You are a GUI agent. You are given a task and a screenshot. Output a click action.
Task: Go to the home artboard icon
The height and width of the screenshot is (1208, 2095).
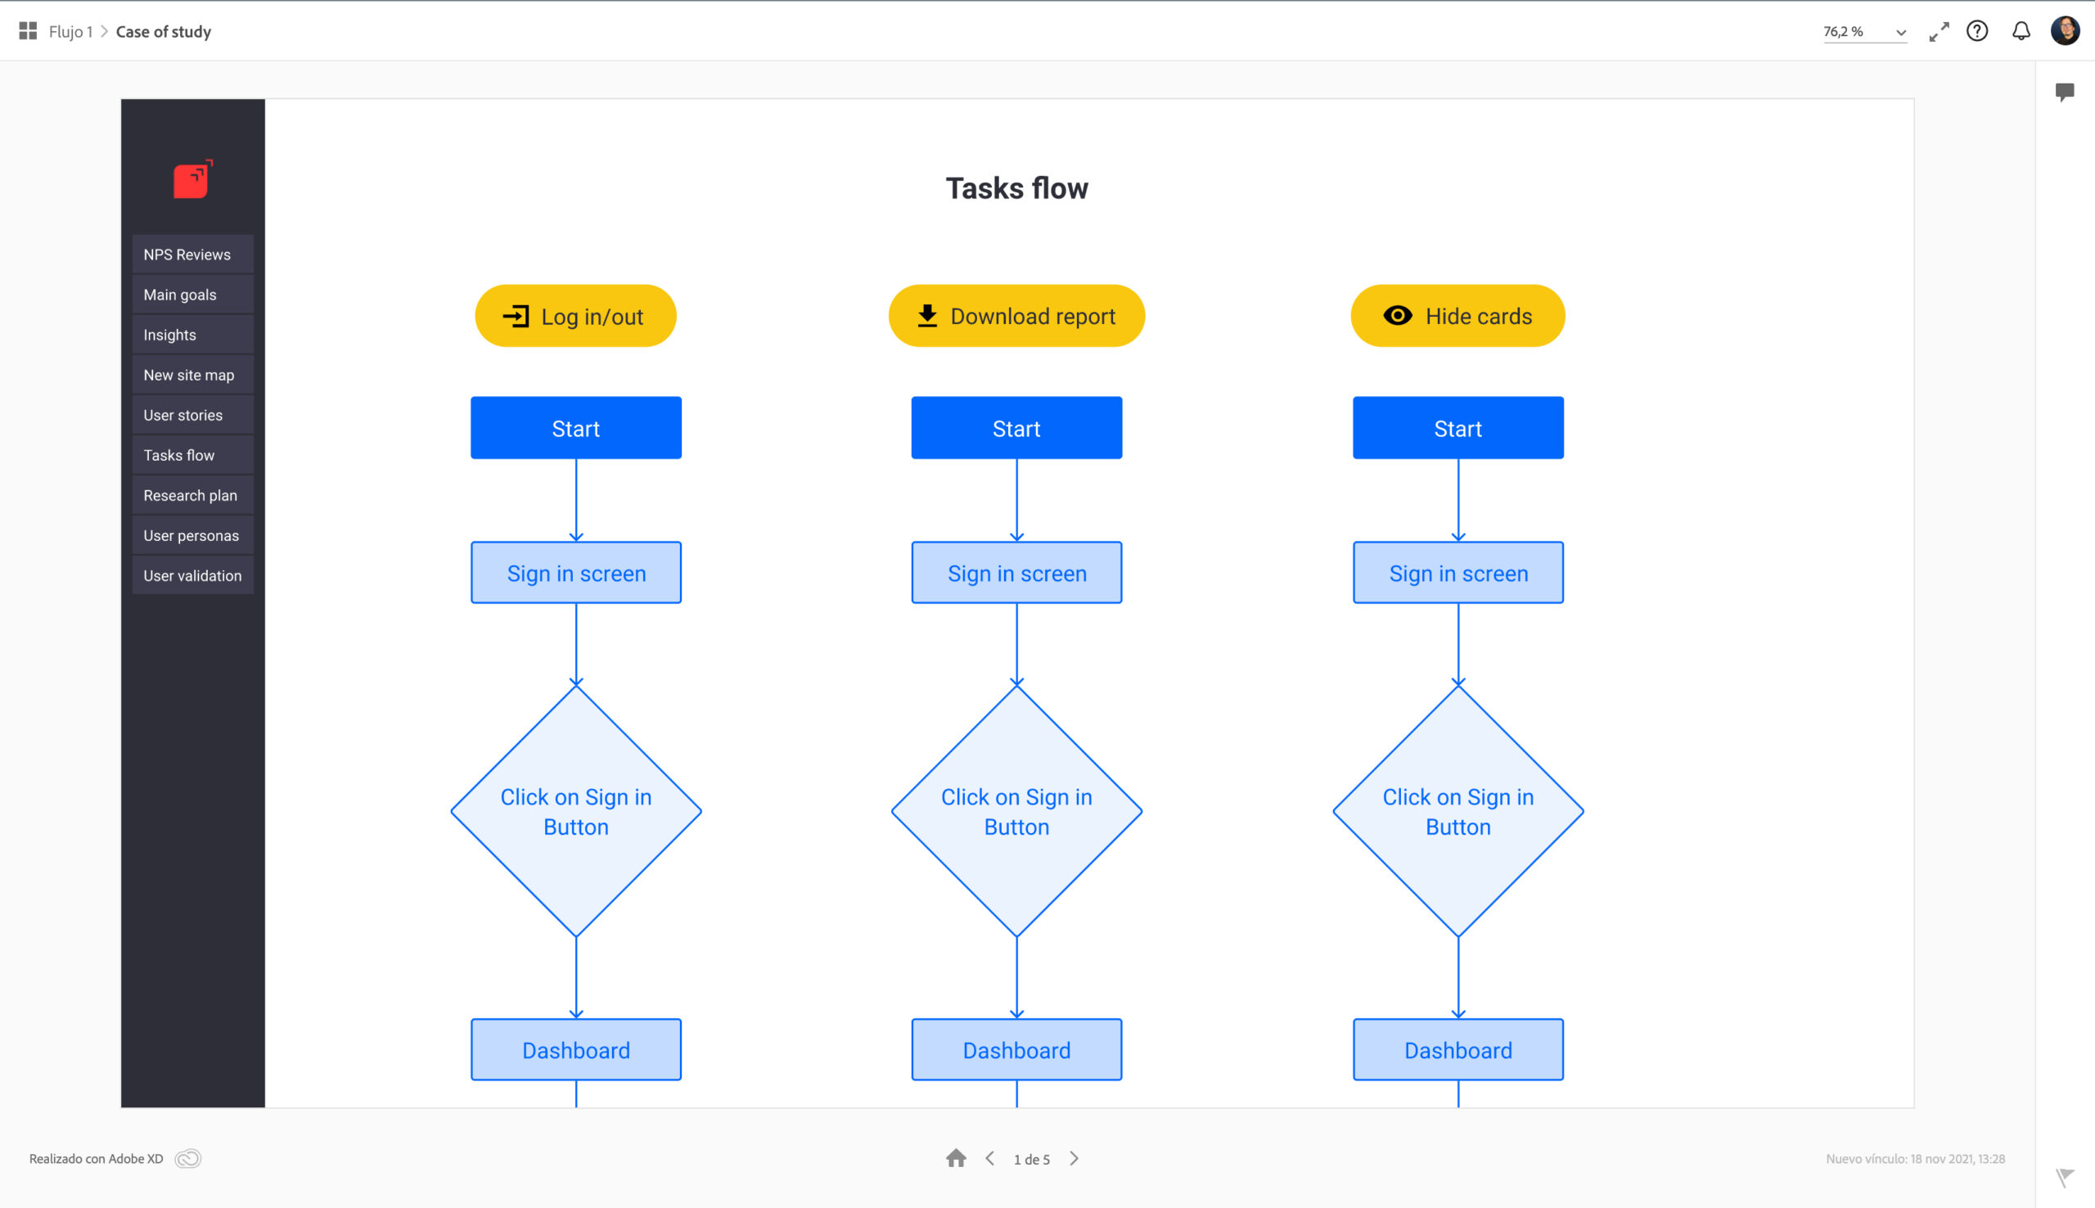(x=956, y=1158)
